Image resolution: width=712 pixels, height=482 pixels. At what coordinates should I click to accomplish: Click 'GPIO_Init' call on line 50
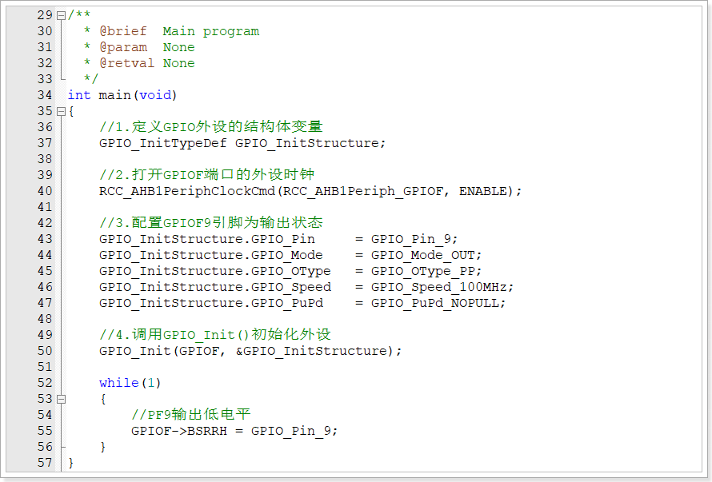point(135,351)
